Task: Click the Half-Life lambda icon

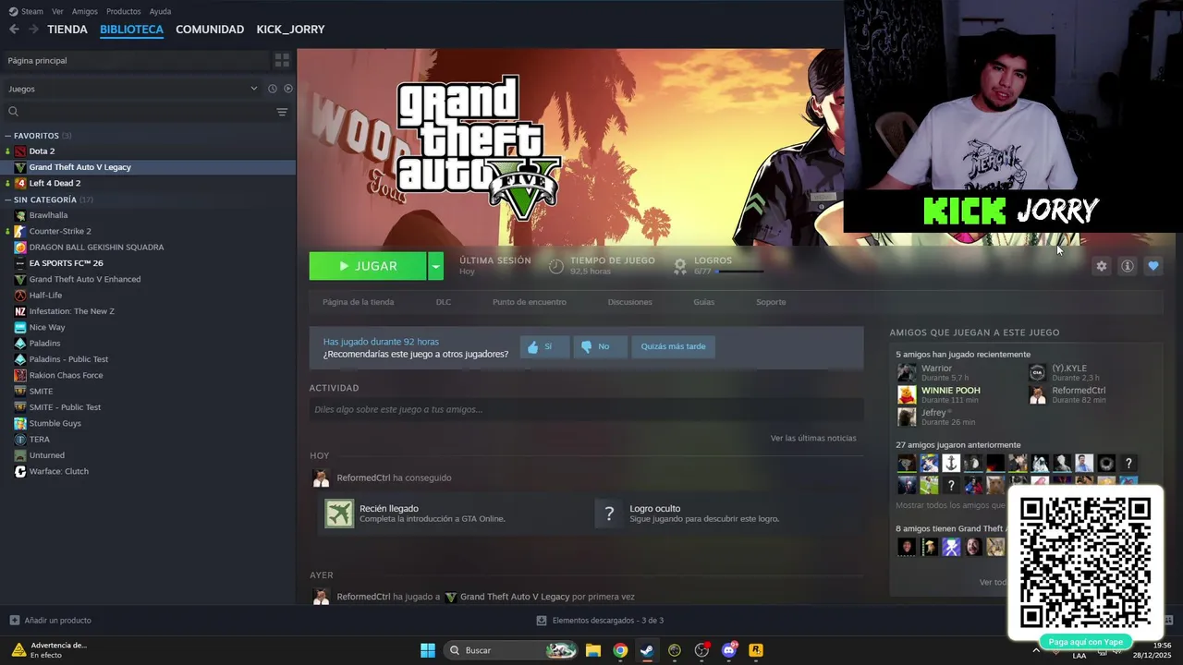Action: [20, 296]
